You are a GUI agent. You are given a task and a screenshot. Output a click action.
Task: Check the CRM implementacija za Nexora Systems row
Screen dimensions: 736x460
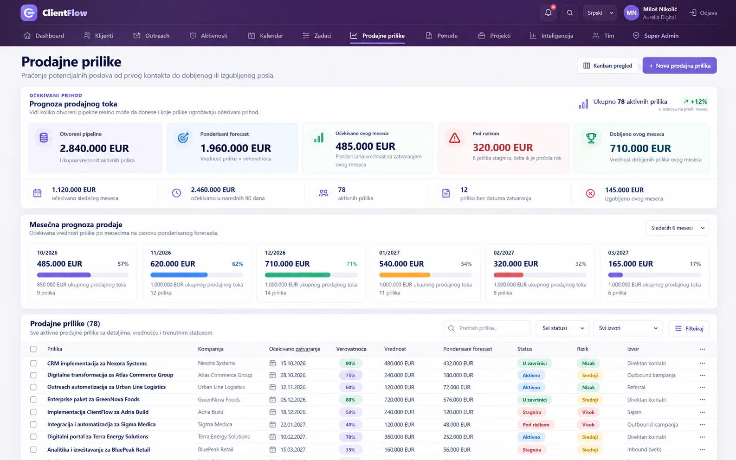33,363
